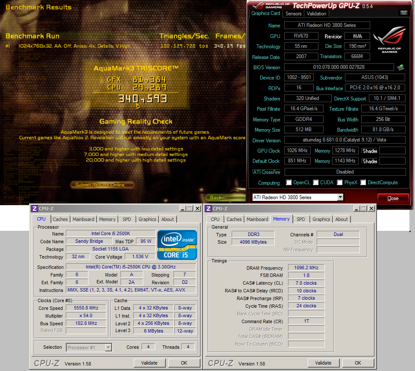The height and width of the screenshot is (371, 415).
Task: Open Graphics tab in right CPU-Z window
Action: 321,219
